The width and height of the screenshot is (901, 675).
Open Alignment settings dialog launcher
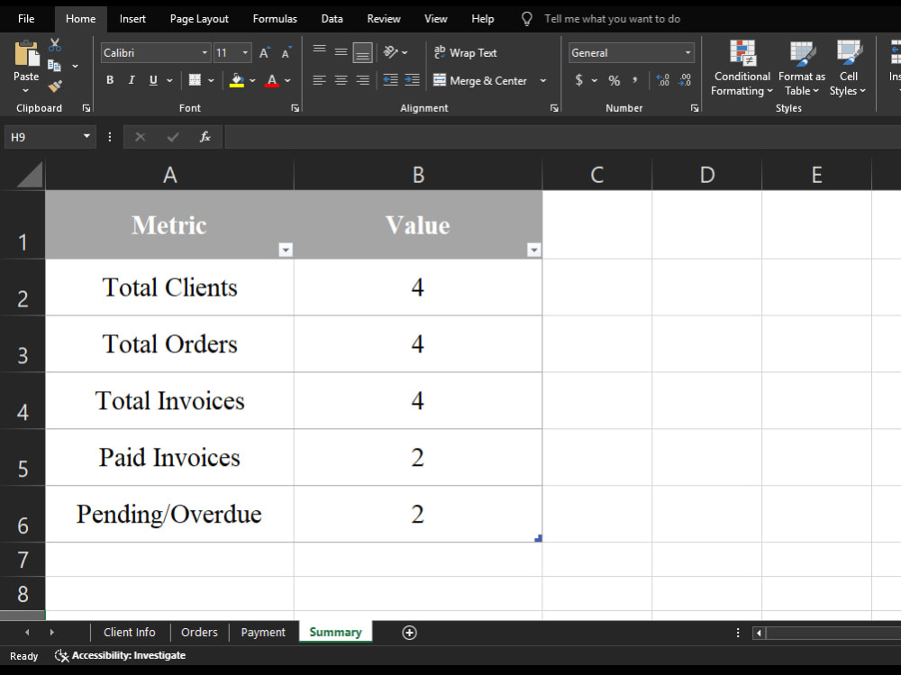coord(554,108)
